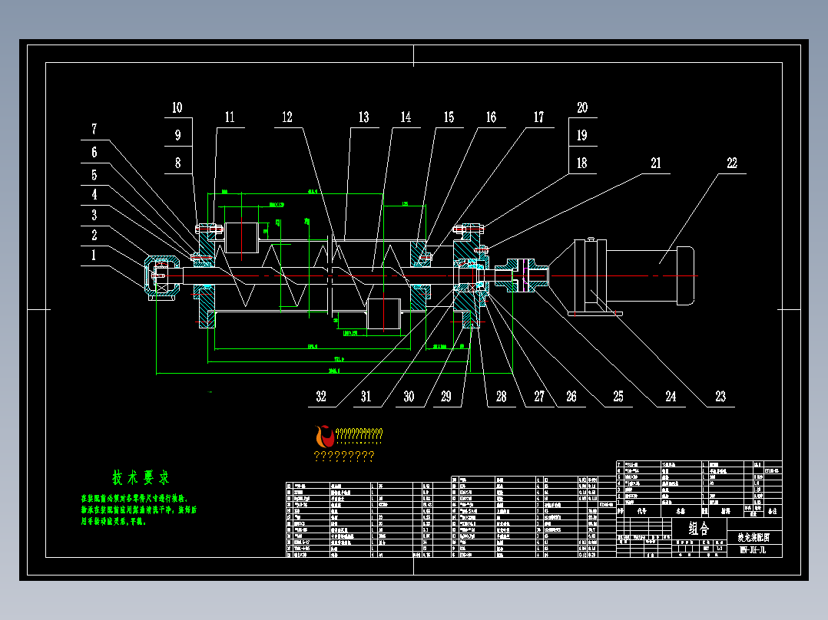
Task: Click part callout number 7
Action: (94, 129)
